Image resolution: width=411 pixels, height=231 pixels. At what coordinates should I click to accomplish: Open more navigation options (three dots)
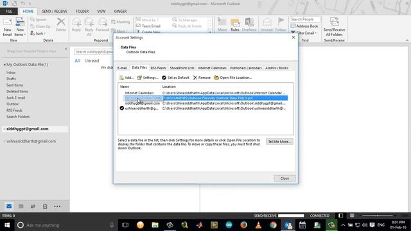[x=57, y=207]
